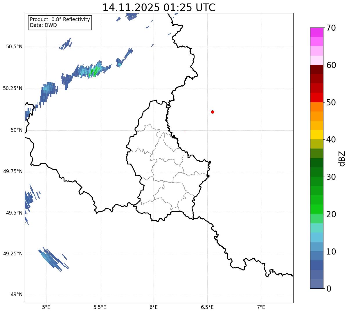
Task: Click the turquoise colorbar segment below 20
Action: tap(316, 228)
